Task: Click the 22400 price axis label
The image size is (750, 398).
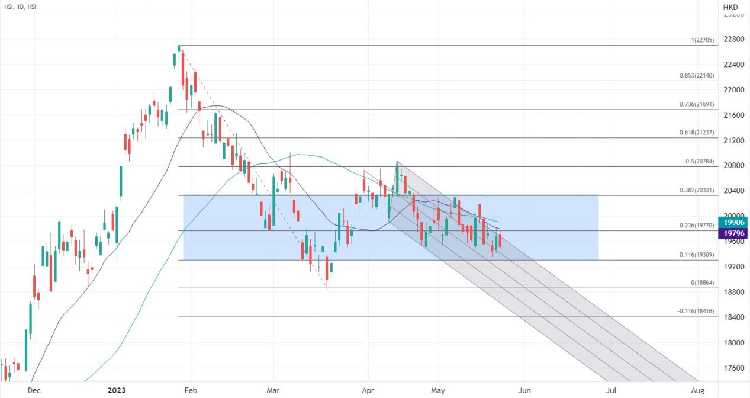Action: point(733,65)
